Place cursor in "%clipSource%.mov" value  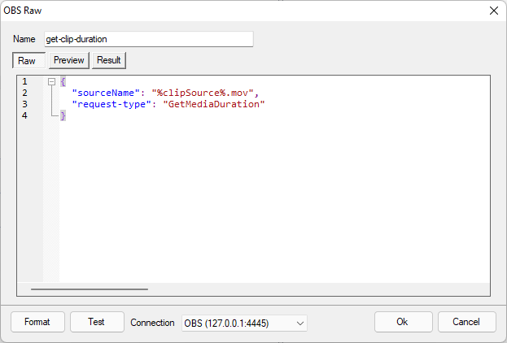pyautogui.click(x=203, y=93)
